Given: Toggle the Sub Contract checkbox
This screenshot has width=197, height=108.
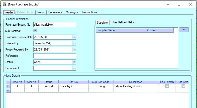Looking at the screenshot, I should (35, 31).
